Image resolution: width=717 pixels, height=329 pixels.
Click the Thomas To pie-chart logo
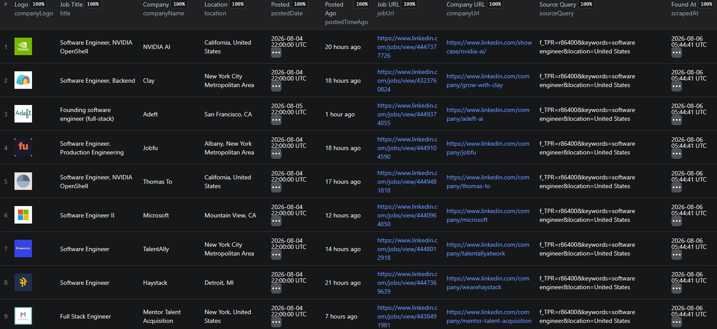coord(23,181)
